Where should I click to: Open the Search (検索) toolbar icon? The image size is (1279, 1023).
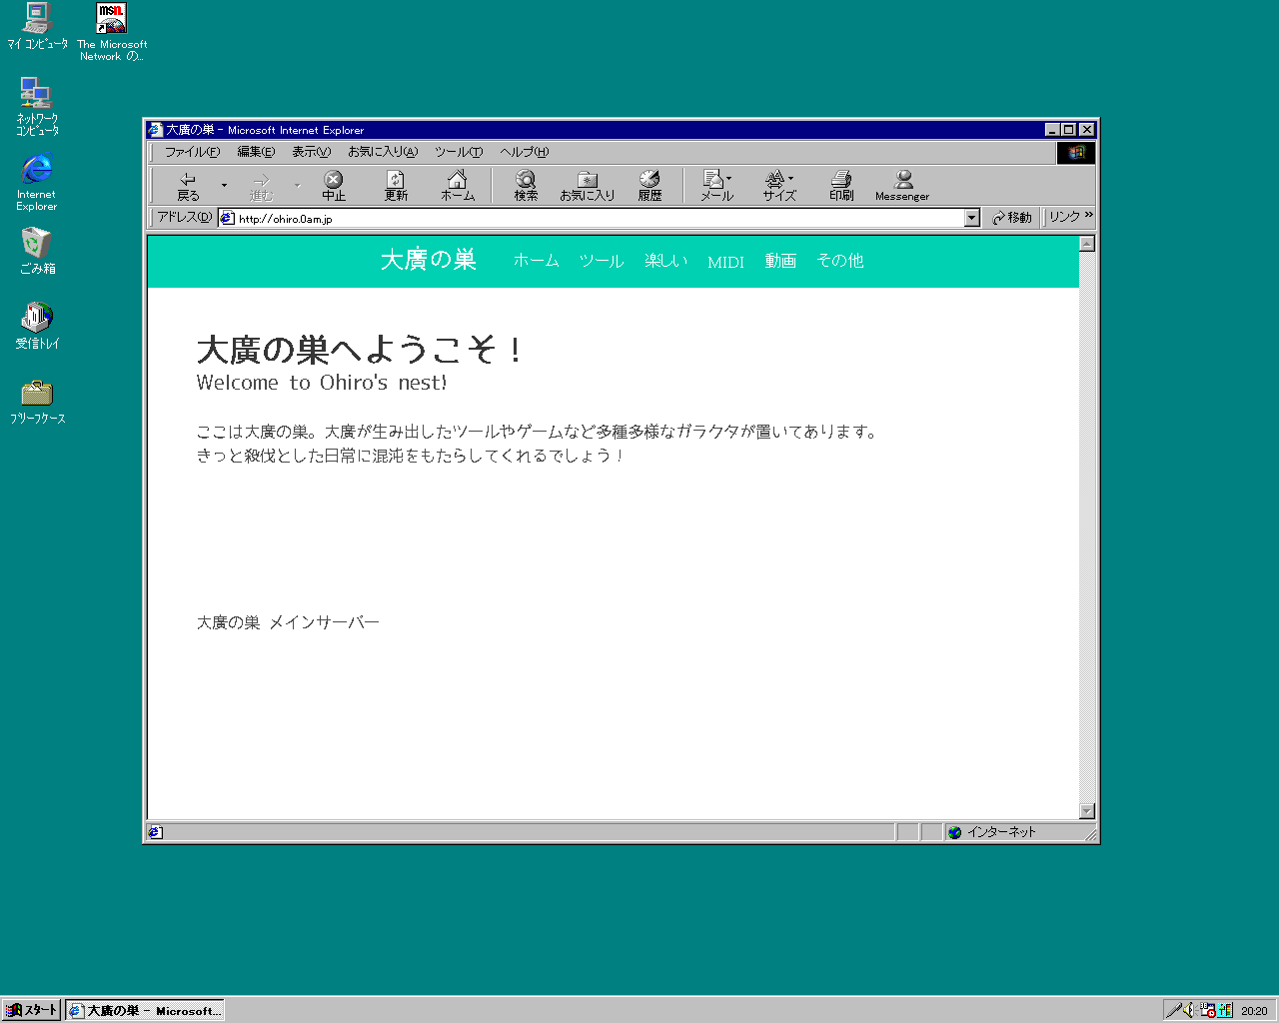point(526,185)
